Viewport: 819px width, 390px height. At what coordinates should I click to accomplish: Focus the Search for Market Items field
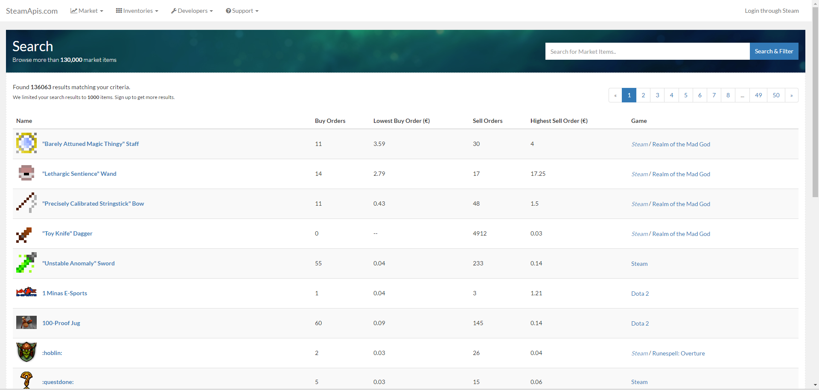tap(647, 51)
